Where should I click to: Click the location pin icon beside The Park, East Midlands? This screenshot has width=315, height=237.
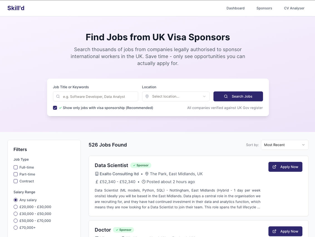click(x=147, y=173)
